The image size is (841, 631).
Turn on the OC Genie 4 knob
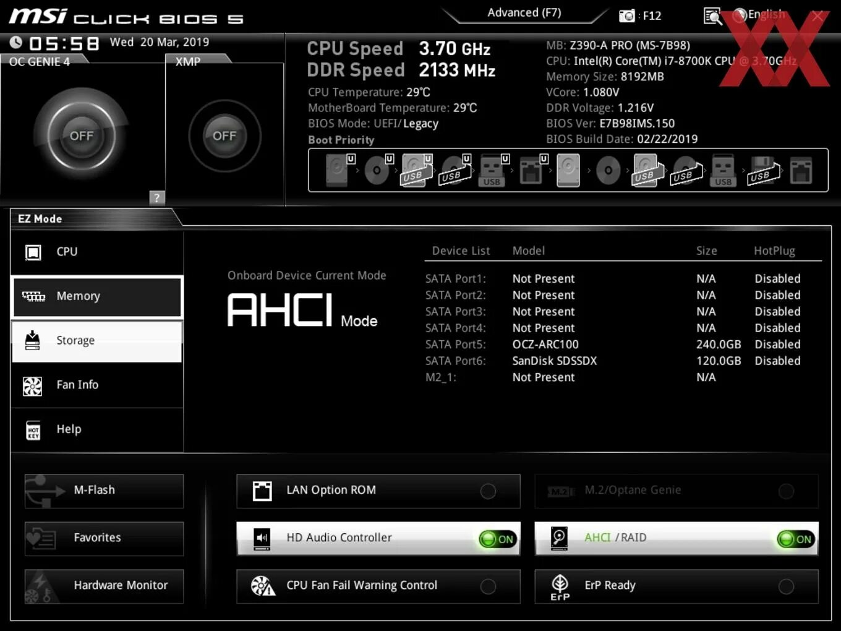click(81, 135)
